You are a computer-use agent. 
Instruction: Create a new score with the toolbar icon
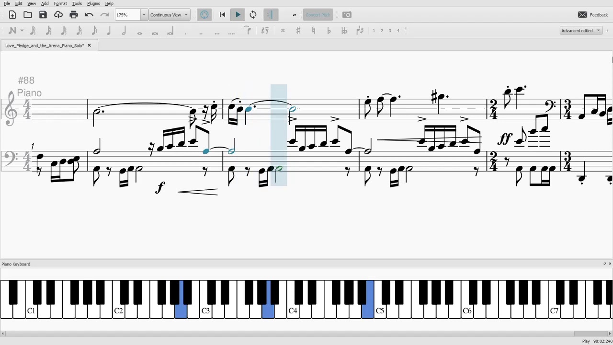click(12, 15)
